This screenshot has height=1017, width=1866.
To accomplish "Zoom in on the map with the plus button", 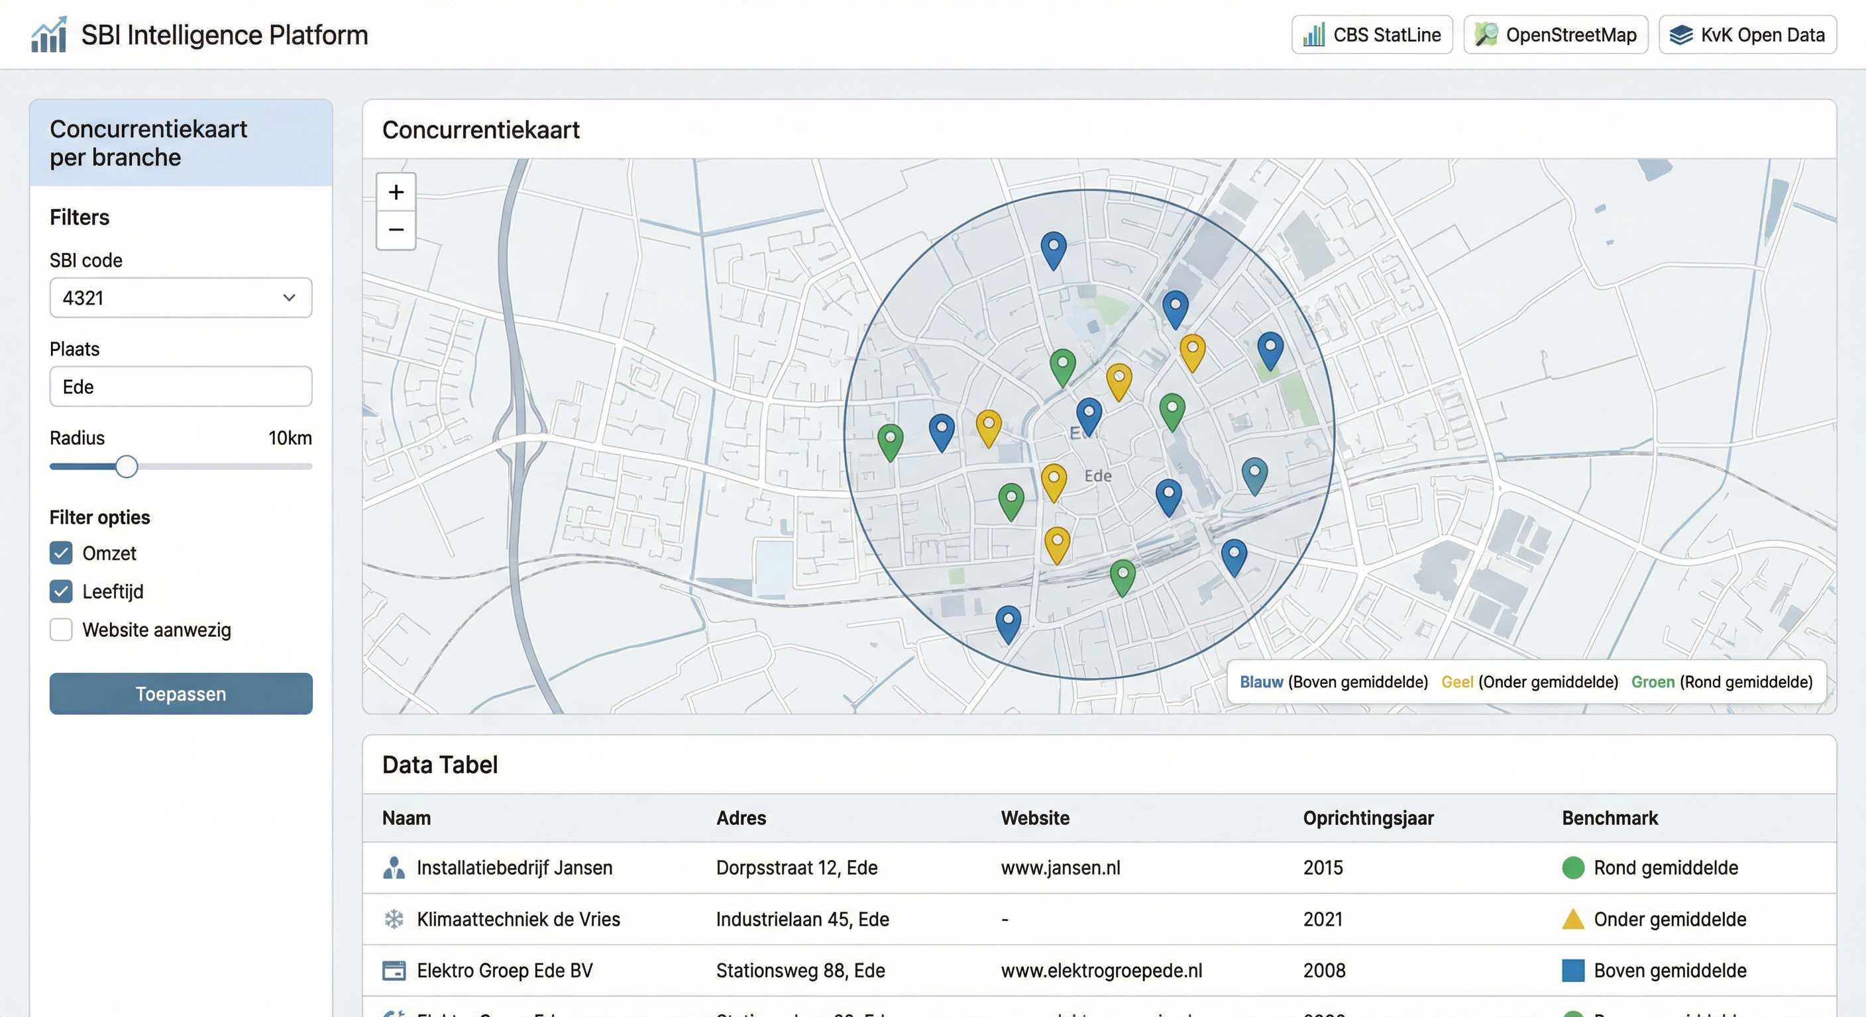I will click(x=396, y=192).
